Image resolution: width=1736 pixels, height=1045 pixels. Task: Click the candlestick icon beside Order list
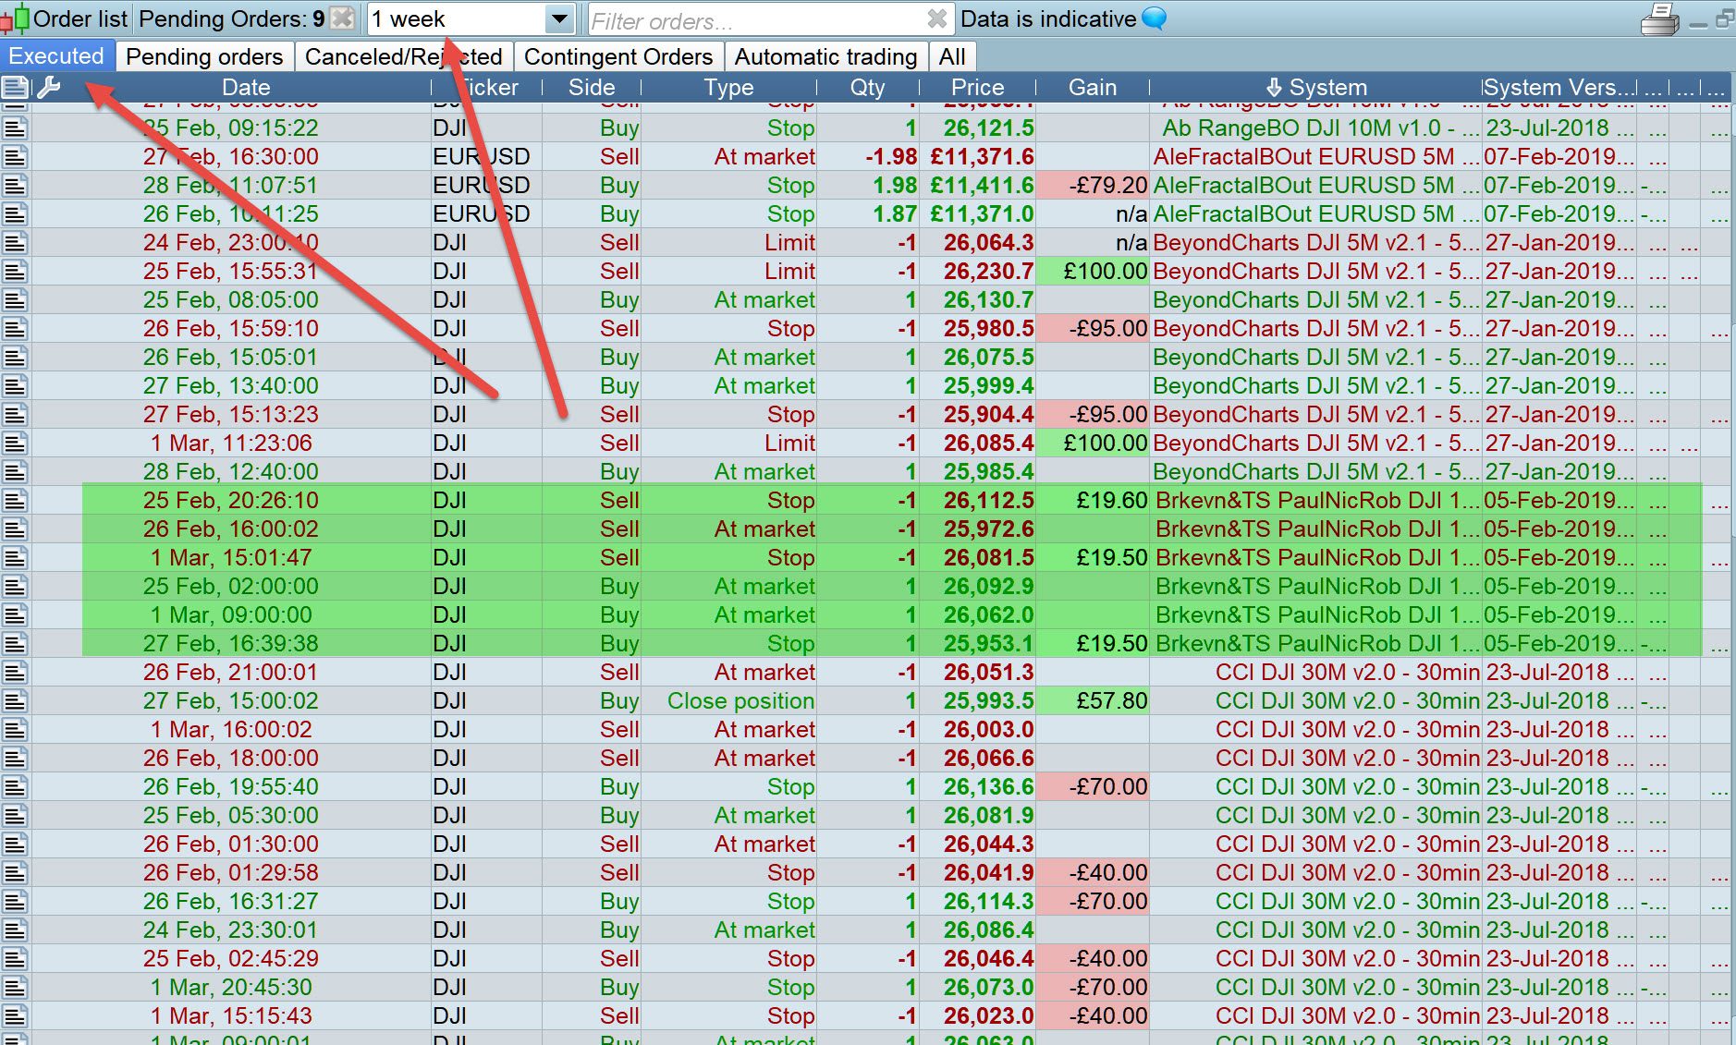tap(15, 18)
